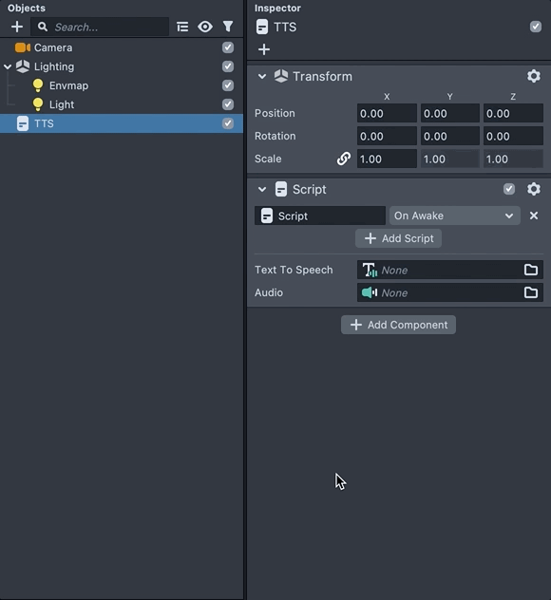Click the Add Script button
Viewport: 551px width, 600px height.
(x=398, y=238)
